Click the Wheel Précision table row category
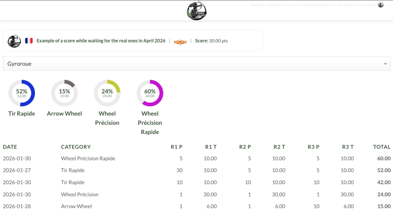Image resolution: width=393 pixels, height=211 pixels. (79, 194)
